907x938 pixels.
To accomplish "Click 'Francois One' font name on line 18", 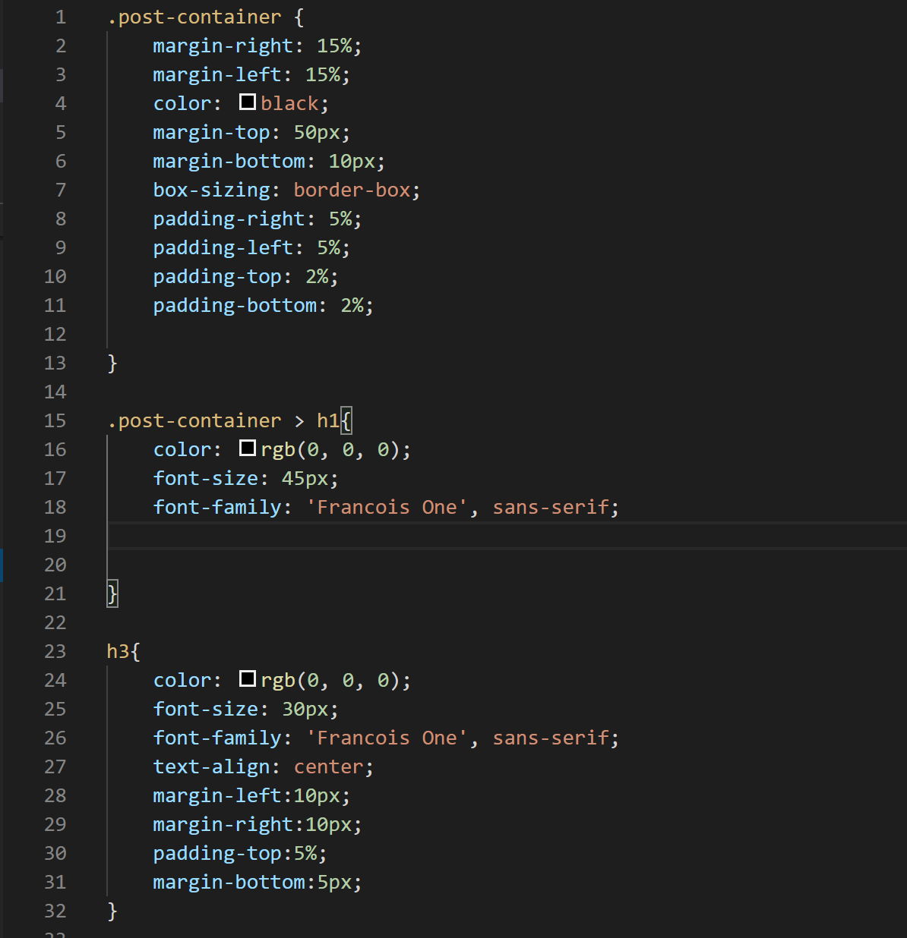I will point(387,507).
